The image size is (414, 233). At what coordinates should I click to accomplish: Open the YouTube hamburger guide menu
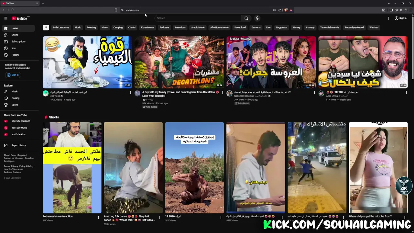[5, 18]
